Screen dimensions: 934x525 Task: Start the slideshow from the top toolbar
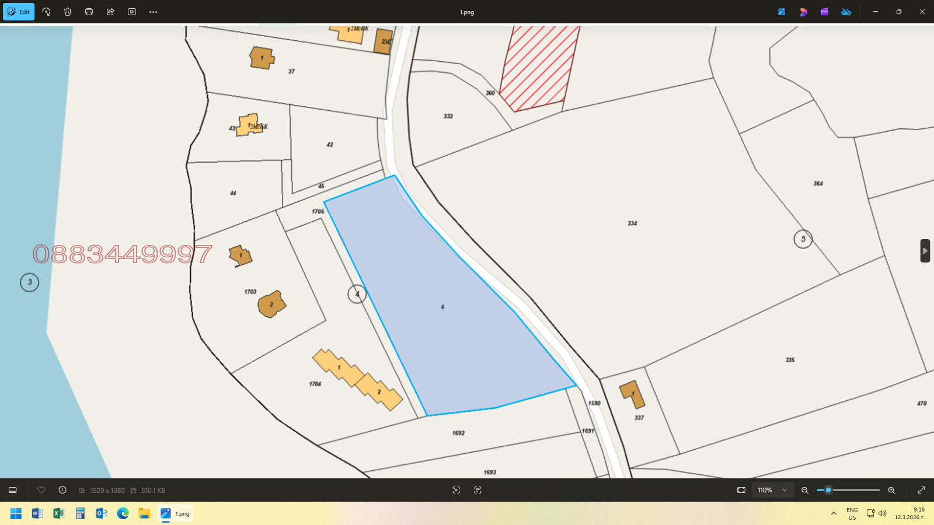132,12
